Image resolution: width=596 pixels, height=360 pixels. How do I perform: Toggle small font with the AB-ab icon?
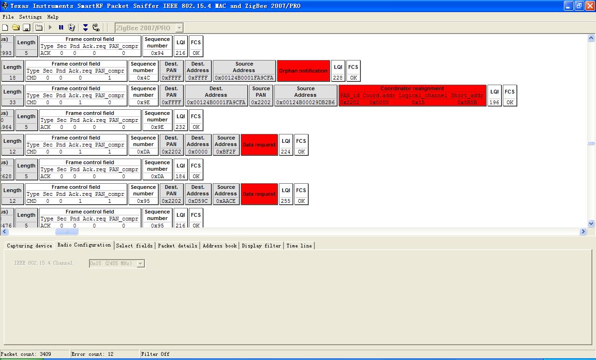click(x=96, y=27)
